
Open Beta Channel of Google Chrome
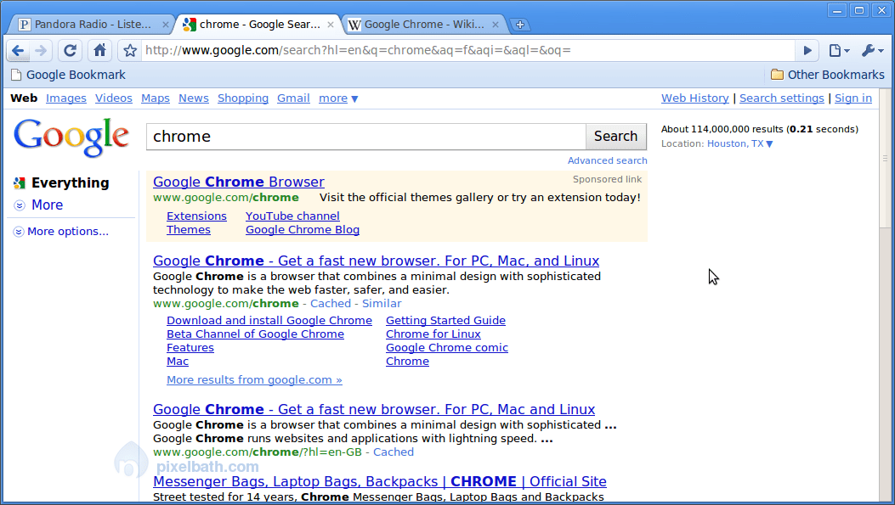pyautogui.click(x=255, y=334)
